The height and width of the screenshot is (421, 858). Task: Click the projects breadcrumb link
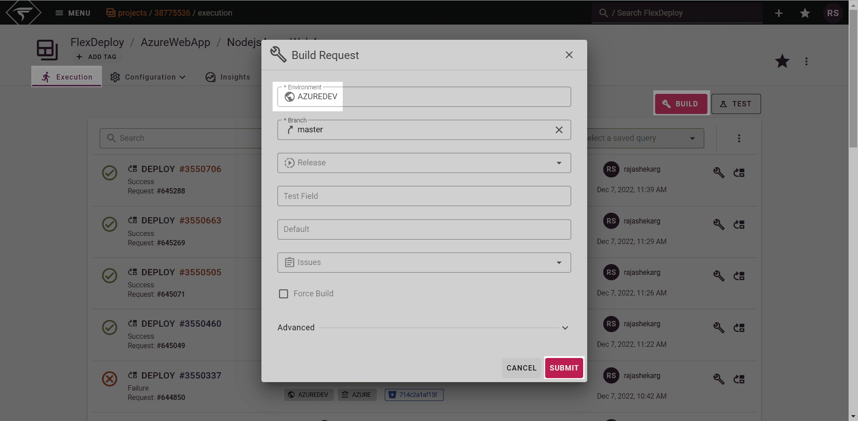tap(132, 13)
